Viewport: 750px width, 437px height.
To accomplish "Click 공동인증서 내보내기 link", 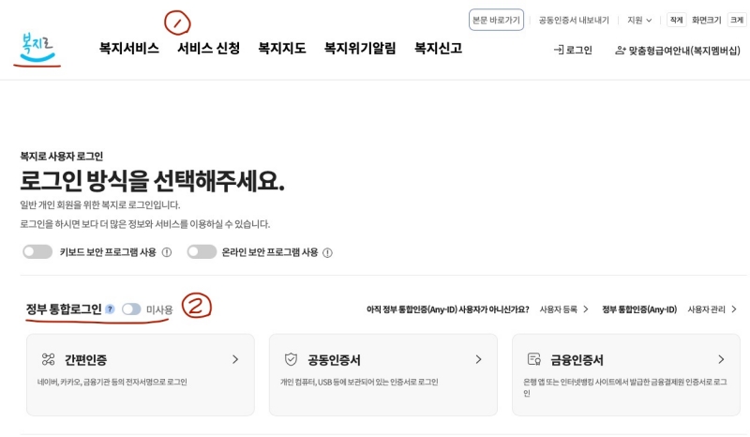I will click(574, 20).
